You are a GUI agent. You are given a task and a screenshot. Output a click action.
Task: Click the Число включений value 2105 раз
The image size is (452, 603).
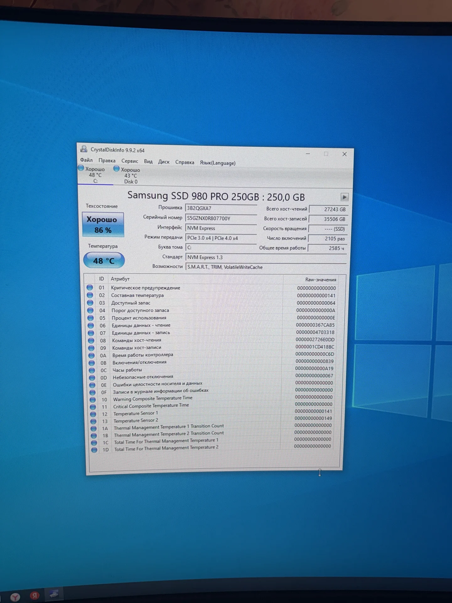tap(327, 239)
